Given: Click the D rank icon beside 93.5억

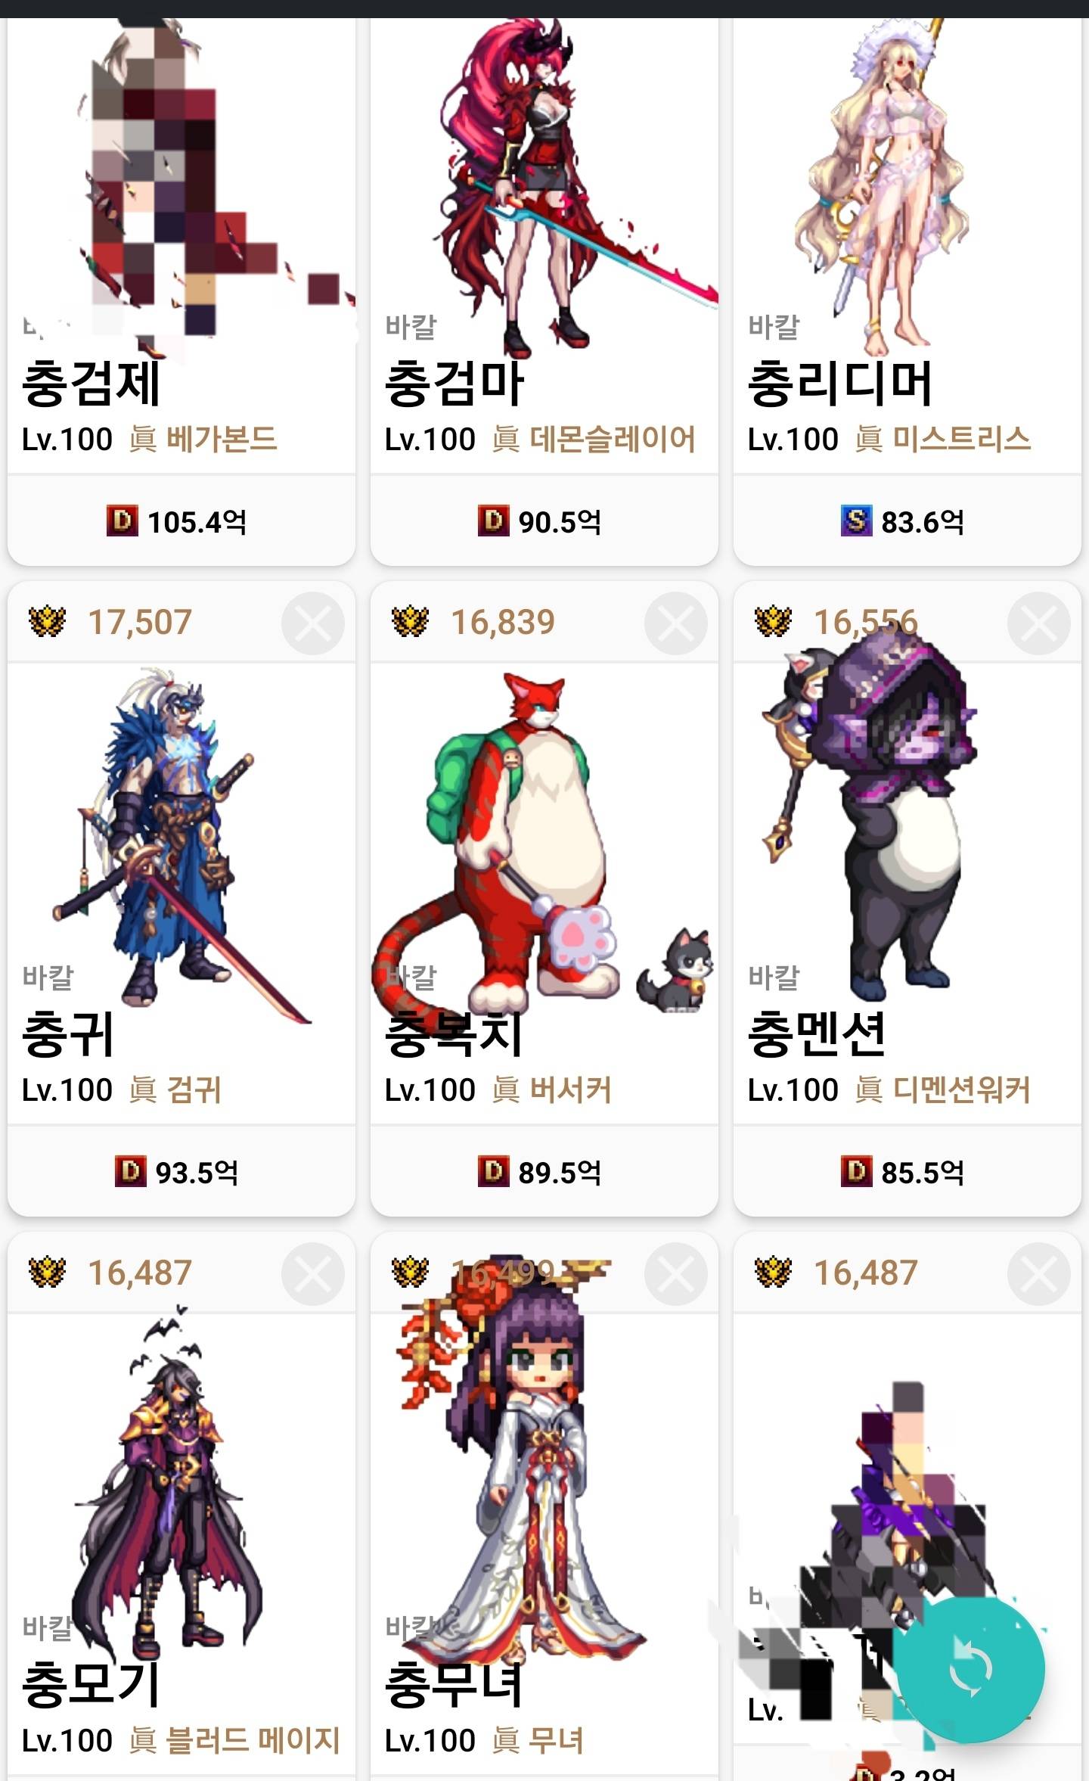Looking at the screenshot, I should click(130, 1172).
